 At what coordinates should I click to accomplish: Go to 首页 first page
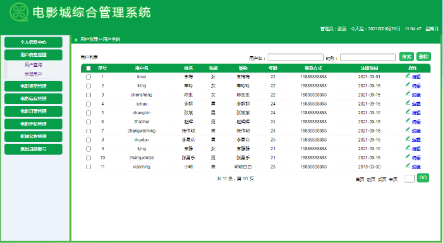point(360,179)
